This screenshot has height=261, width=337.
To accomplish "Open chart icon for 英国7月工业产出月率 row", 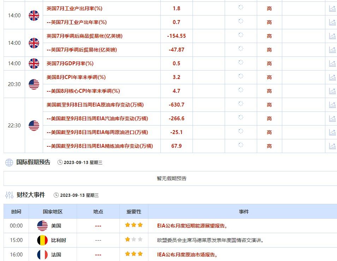I will [332, 8].
